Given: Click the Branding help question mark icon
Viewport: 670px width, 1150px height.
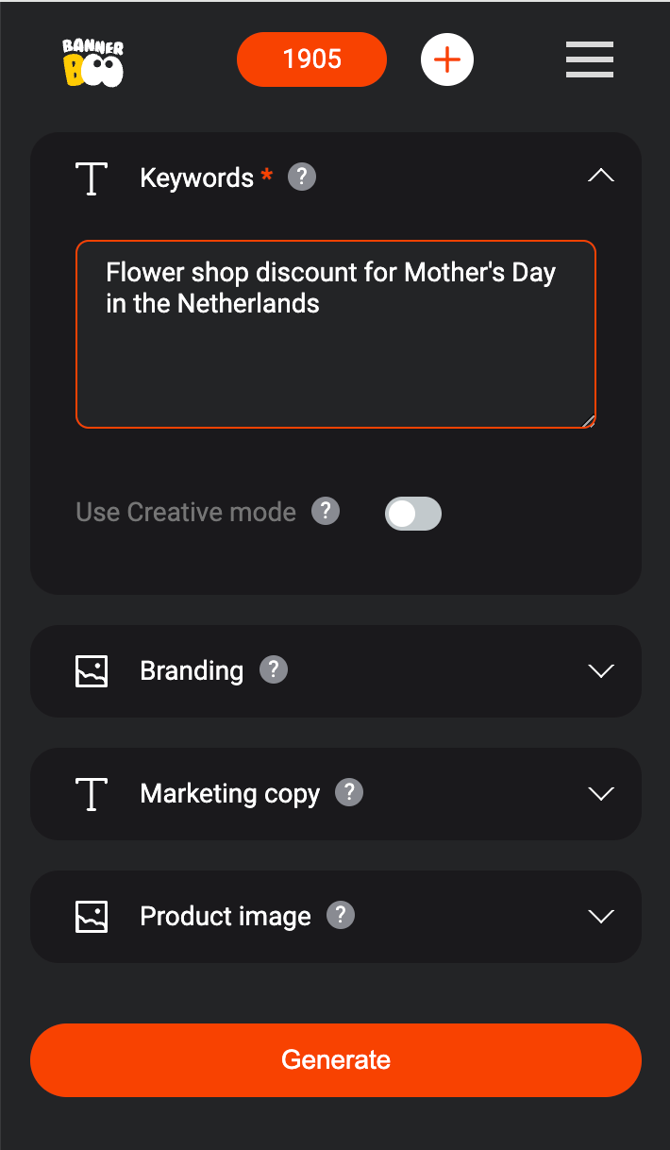Looking at the screenshot, I should pos(274,669).
